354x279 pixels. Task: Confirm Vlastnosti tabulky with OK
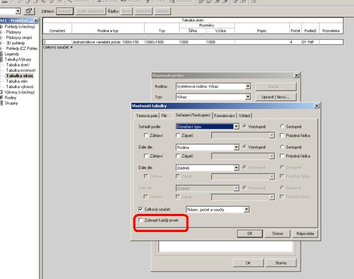(250, 233)
